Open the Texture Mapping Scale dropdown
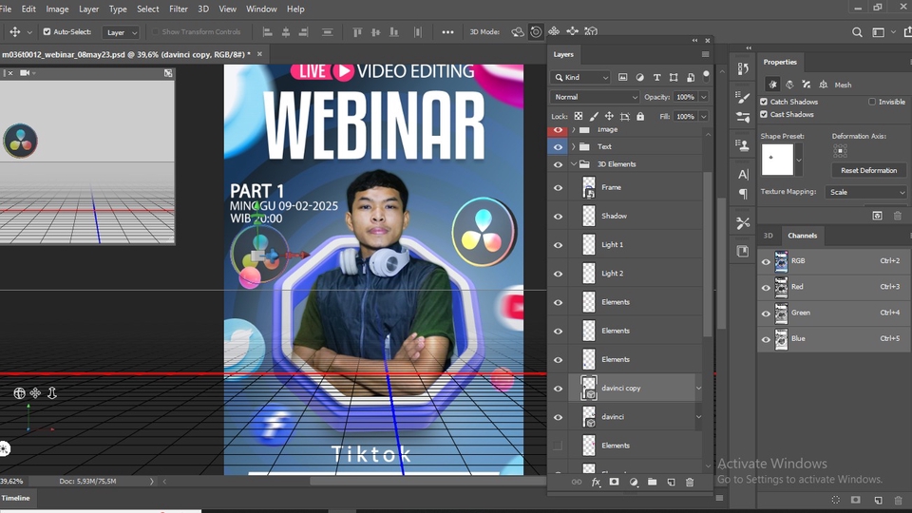Image resolution: width=912 pixels, height=513 pixels. click(x=867, y=192)
